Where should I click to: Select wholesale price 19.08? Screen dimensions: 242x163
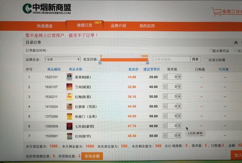(132, 77)
